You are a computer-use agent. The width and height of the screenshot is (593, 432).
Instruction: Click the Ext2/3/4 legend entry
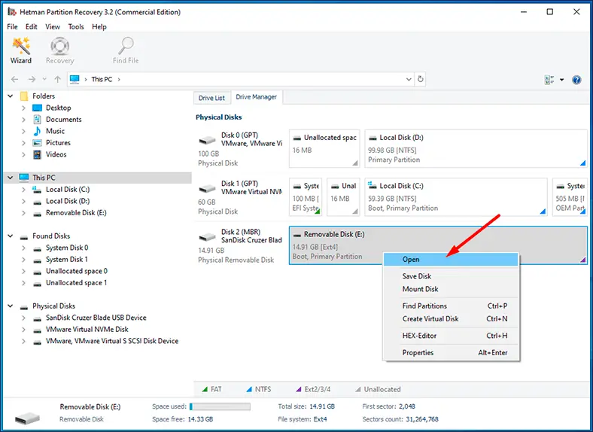pos(313,389)
